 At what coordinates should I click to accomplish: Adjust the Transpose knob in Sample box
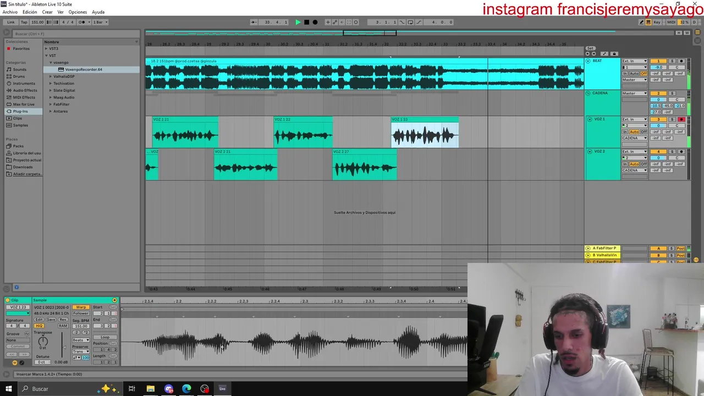coord(43,342)
